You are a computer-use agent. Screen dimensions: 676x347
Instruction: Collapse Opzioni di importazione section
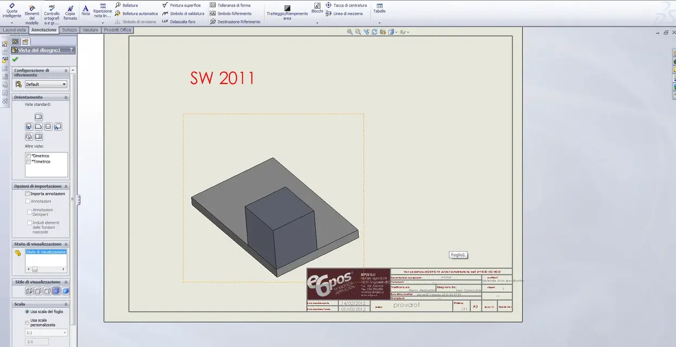pos(66,187)
